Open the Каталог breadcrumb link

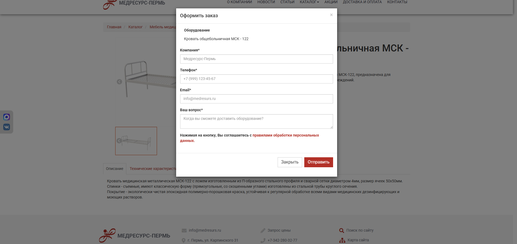135,27
